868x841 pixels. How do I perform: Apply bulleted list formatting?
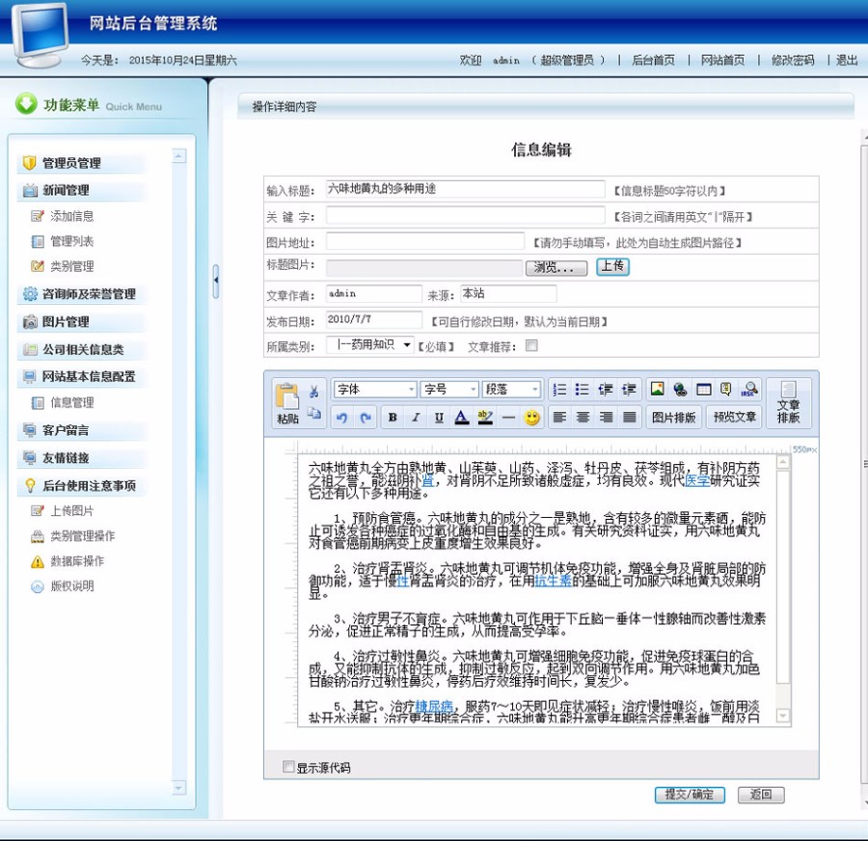point(583,390)
